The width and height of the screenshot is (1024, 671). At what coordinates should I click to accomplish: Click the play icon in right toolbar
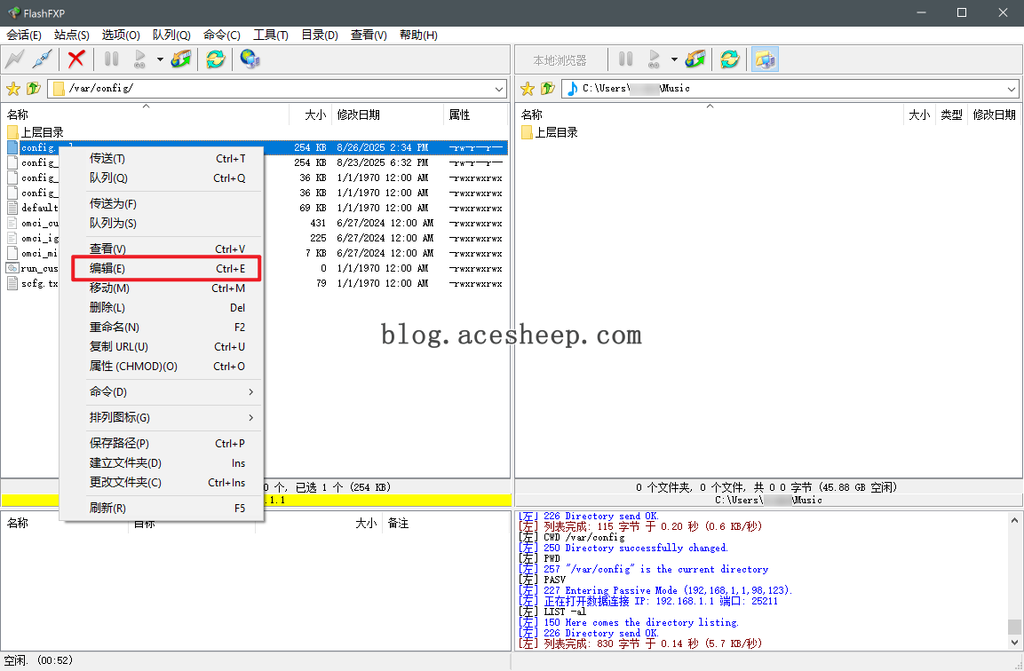click(x=654, y=59)
